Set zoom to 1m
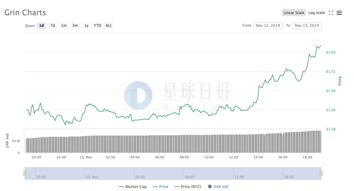 (64, 26)
